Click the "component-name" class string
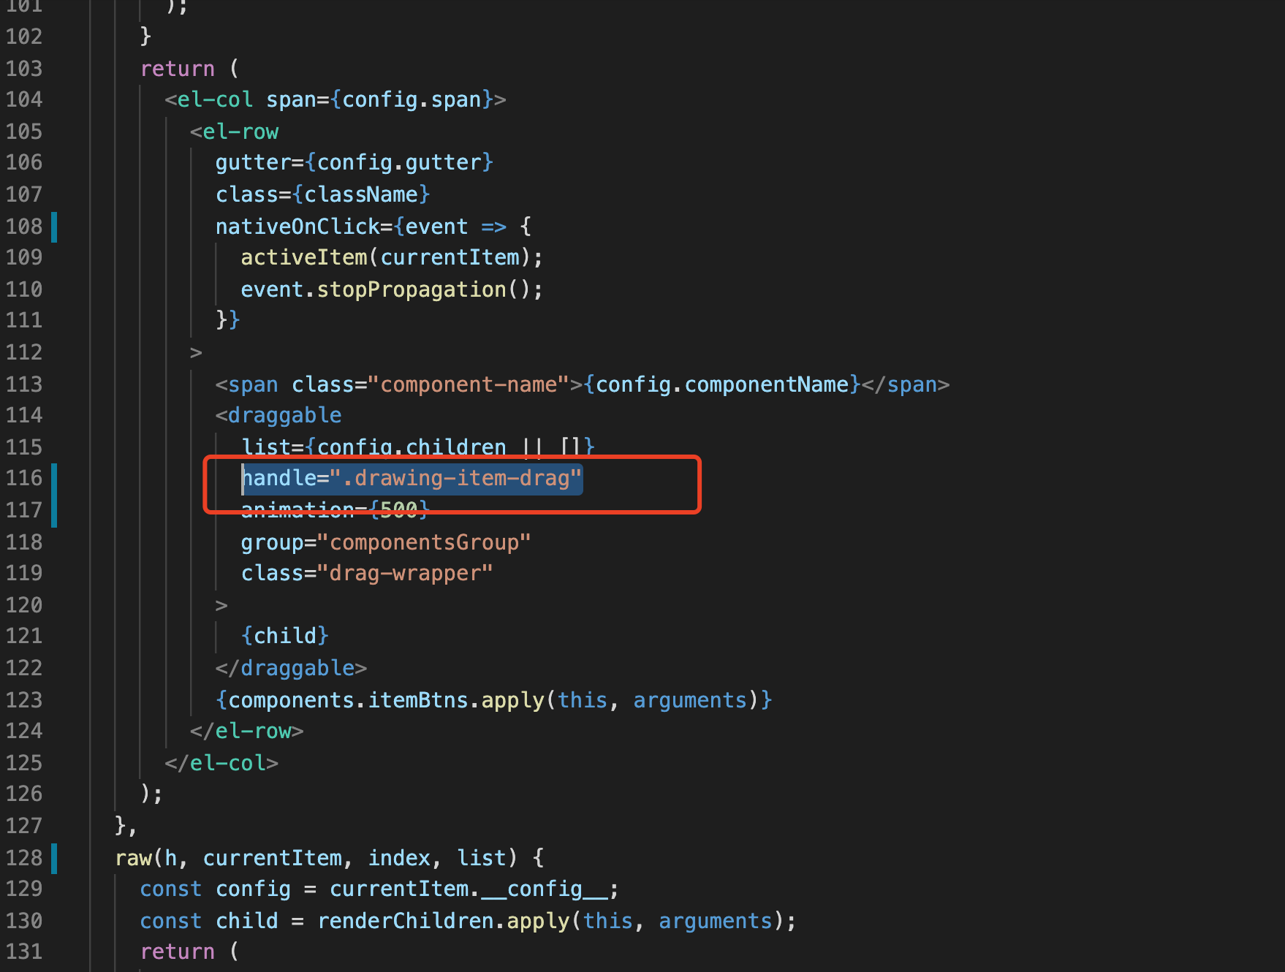 [x=469, y=384]
